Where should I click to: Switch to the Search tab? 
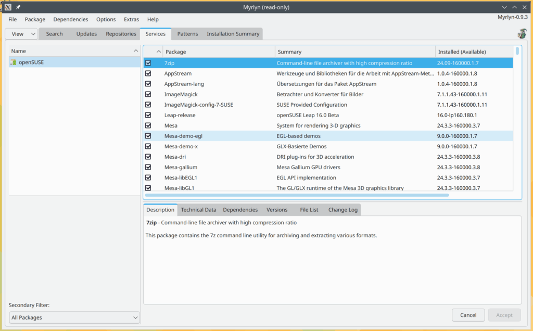[54, 34]
